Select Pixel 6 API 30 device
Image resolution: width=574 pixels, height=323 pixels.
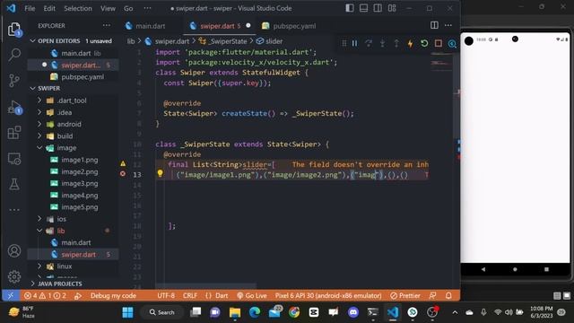coord(328,295)
